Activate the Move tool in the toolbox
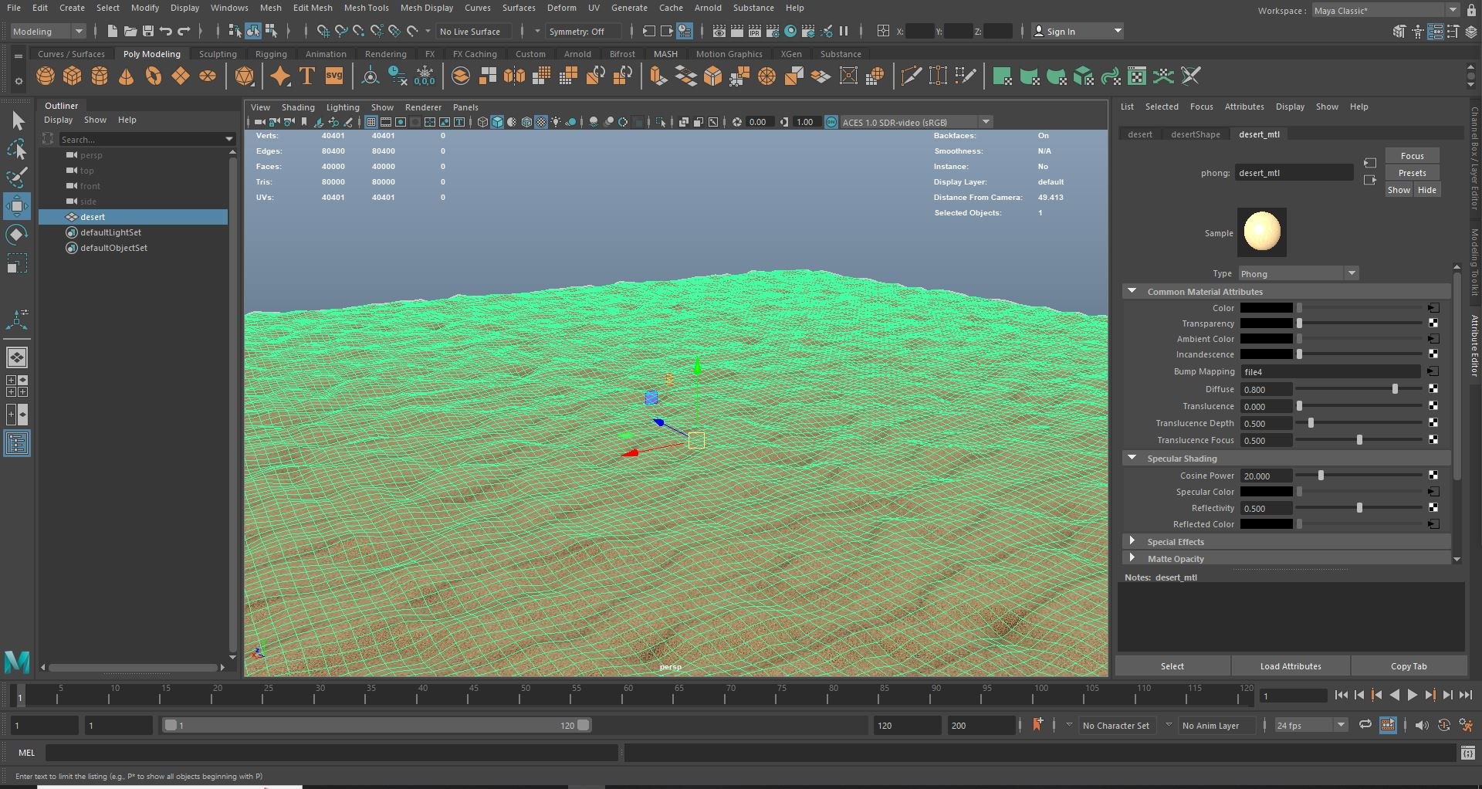This screenshot has width=1482, height=789. click(17, 207)
